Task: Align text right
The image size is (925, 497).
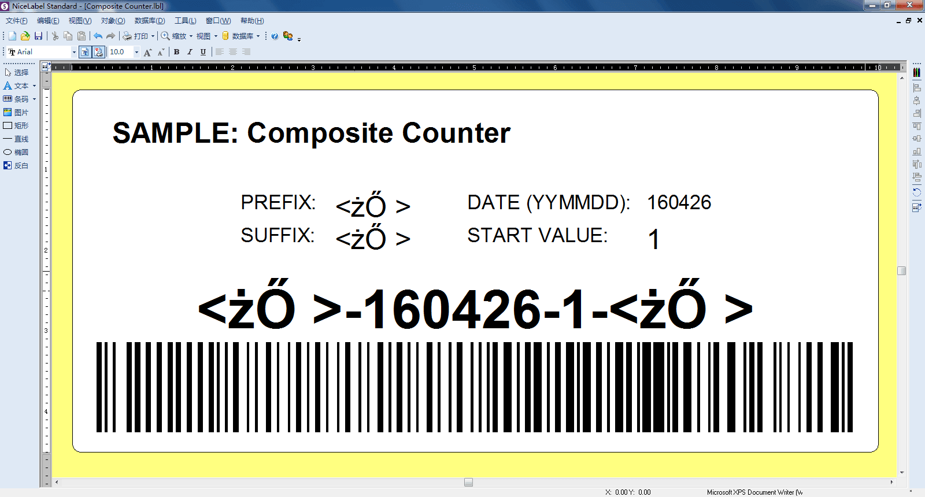Action: [x=246, y=52]
